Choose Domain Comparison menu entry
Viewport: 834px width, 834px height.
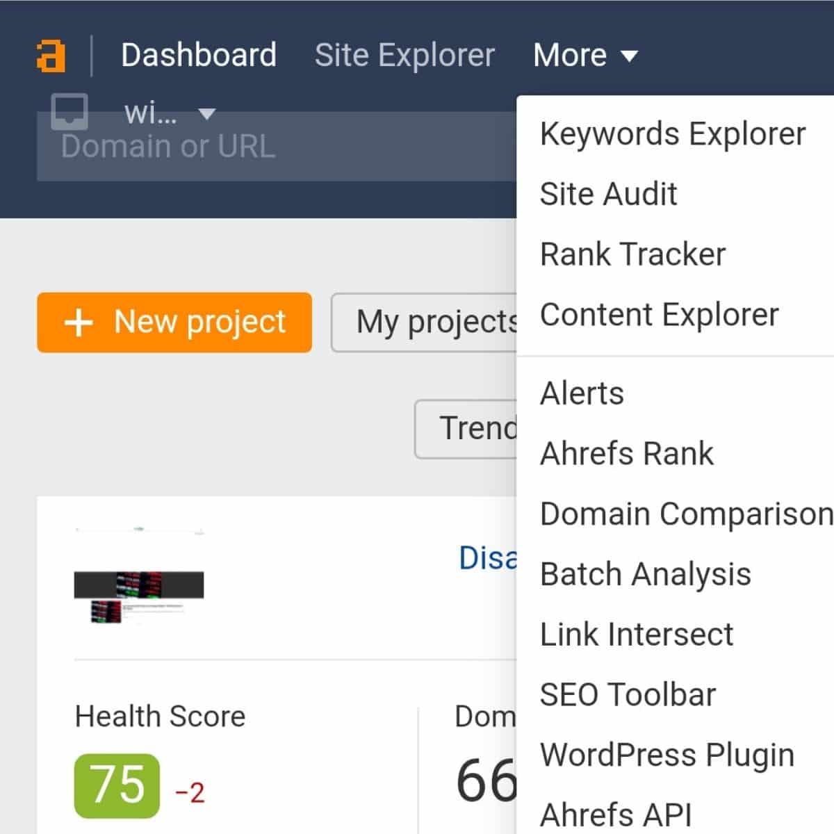(685, 514)
